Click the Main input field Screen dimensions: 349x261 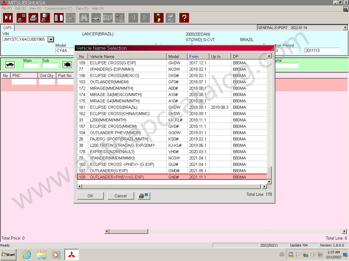coord(32,66)
